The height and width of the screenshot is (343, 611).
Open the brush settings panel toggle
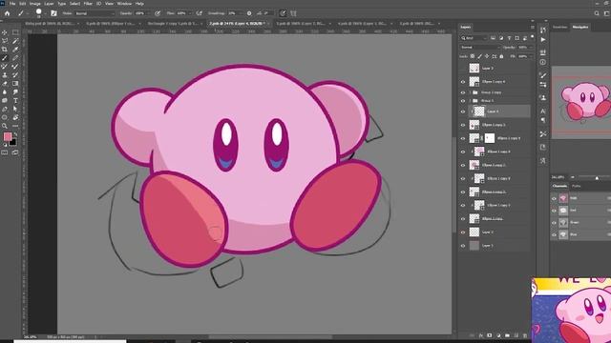53,13
